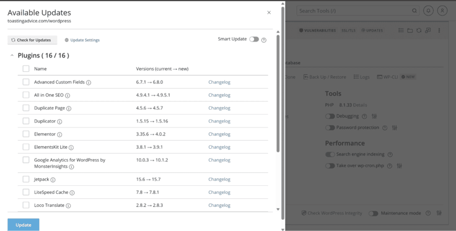Click sliders icon next to Password protection
The height and width of the screenshot is (231, 456).
click(395, 128)
